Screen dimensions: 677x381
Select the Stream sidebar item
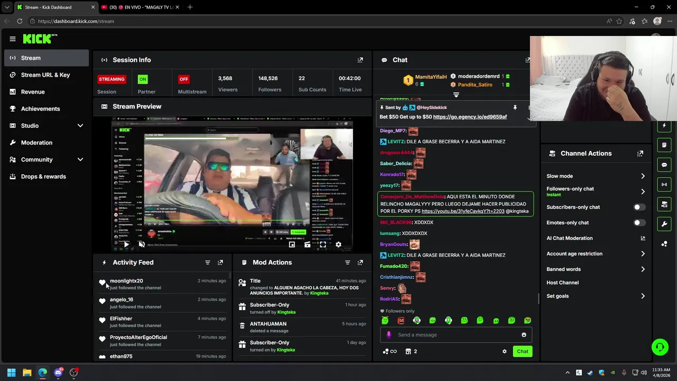point(47,58)
